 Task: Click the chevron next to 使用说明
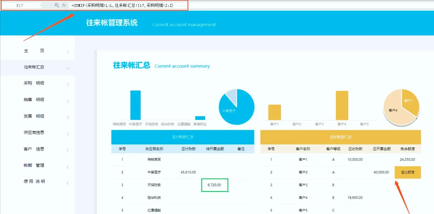click(68, 183)
